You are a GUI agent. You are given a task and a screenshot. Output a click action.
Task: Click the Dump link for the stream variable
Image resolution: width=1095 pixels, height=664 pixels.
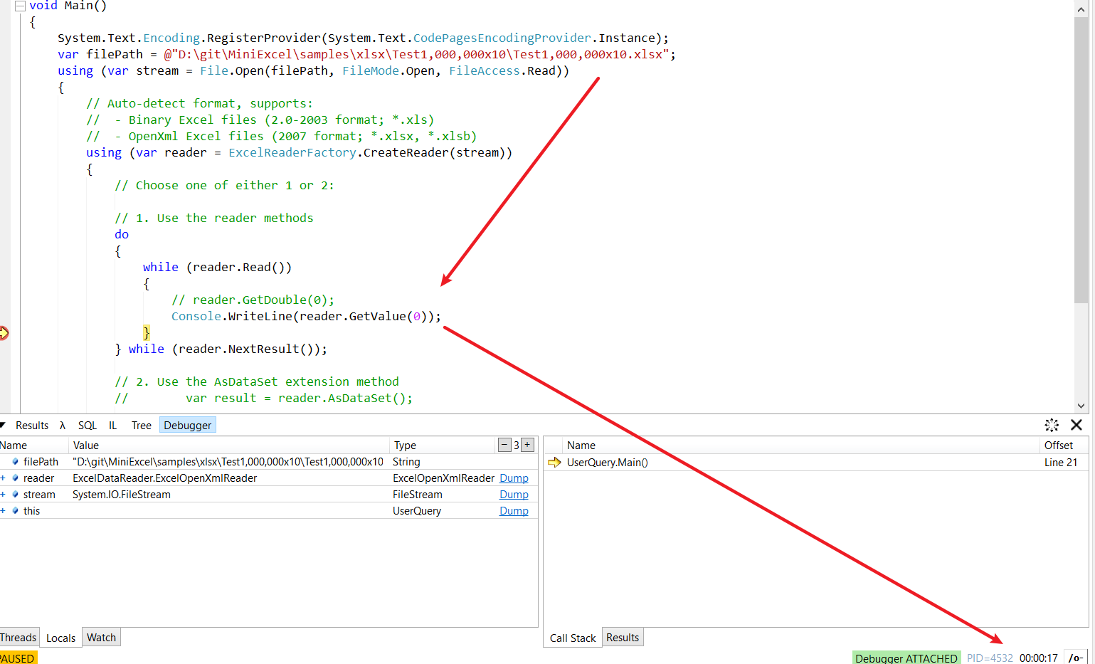[514, 494]
